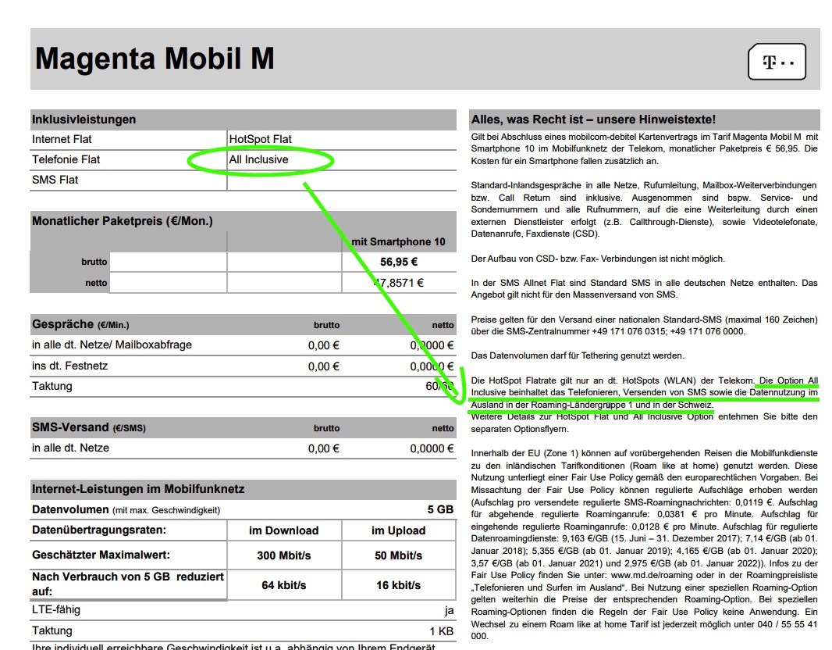Screen dimensions: 832x650
Task: Click the "netto" label in the Paketpreis table
Action: [96, 283]
